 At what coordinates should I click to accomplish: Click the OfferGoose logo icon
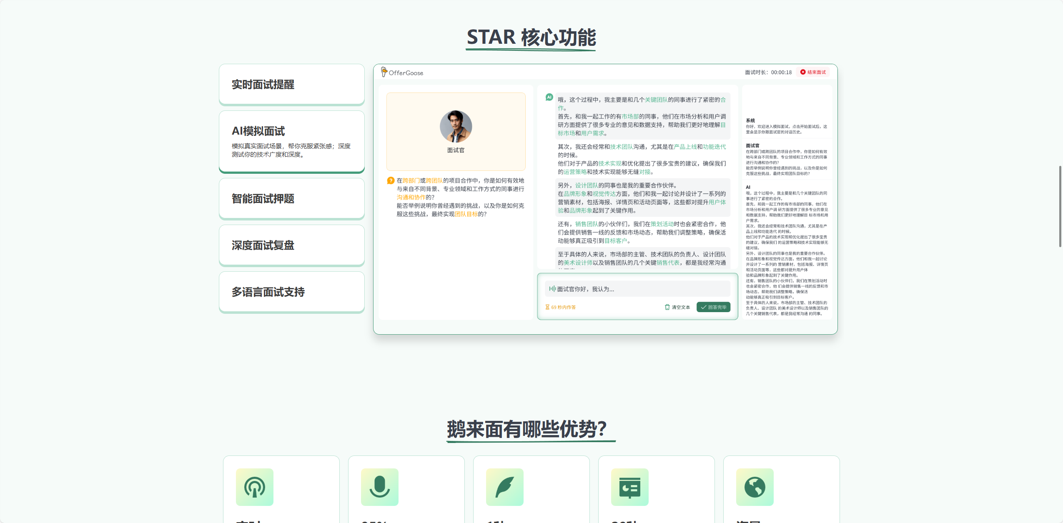[384, 72]
